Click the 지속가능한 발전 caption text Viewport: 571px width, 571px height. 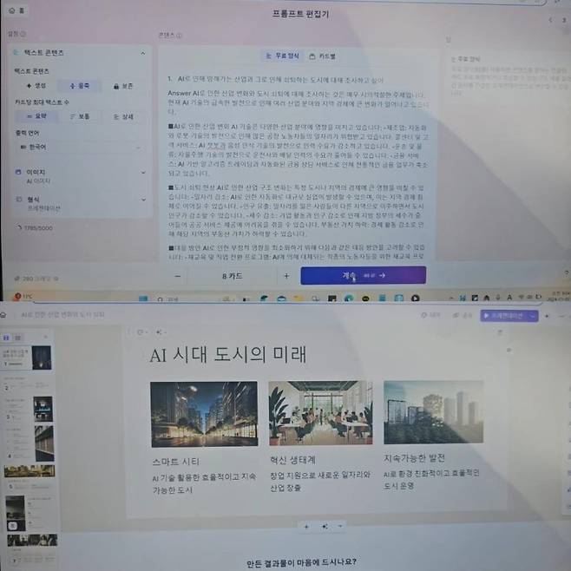415,458
